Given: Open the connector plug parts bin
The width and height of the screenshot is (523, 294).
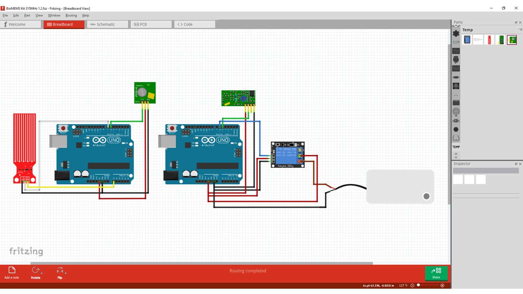Looking at the screenshot, I should coord(456,60).
